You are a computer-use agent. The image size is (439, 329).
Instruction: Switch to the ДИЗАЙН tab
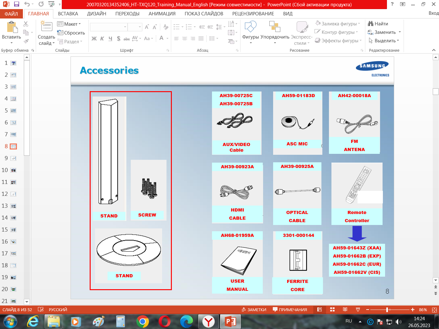coord(97,14)
